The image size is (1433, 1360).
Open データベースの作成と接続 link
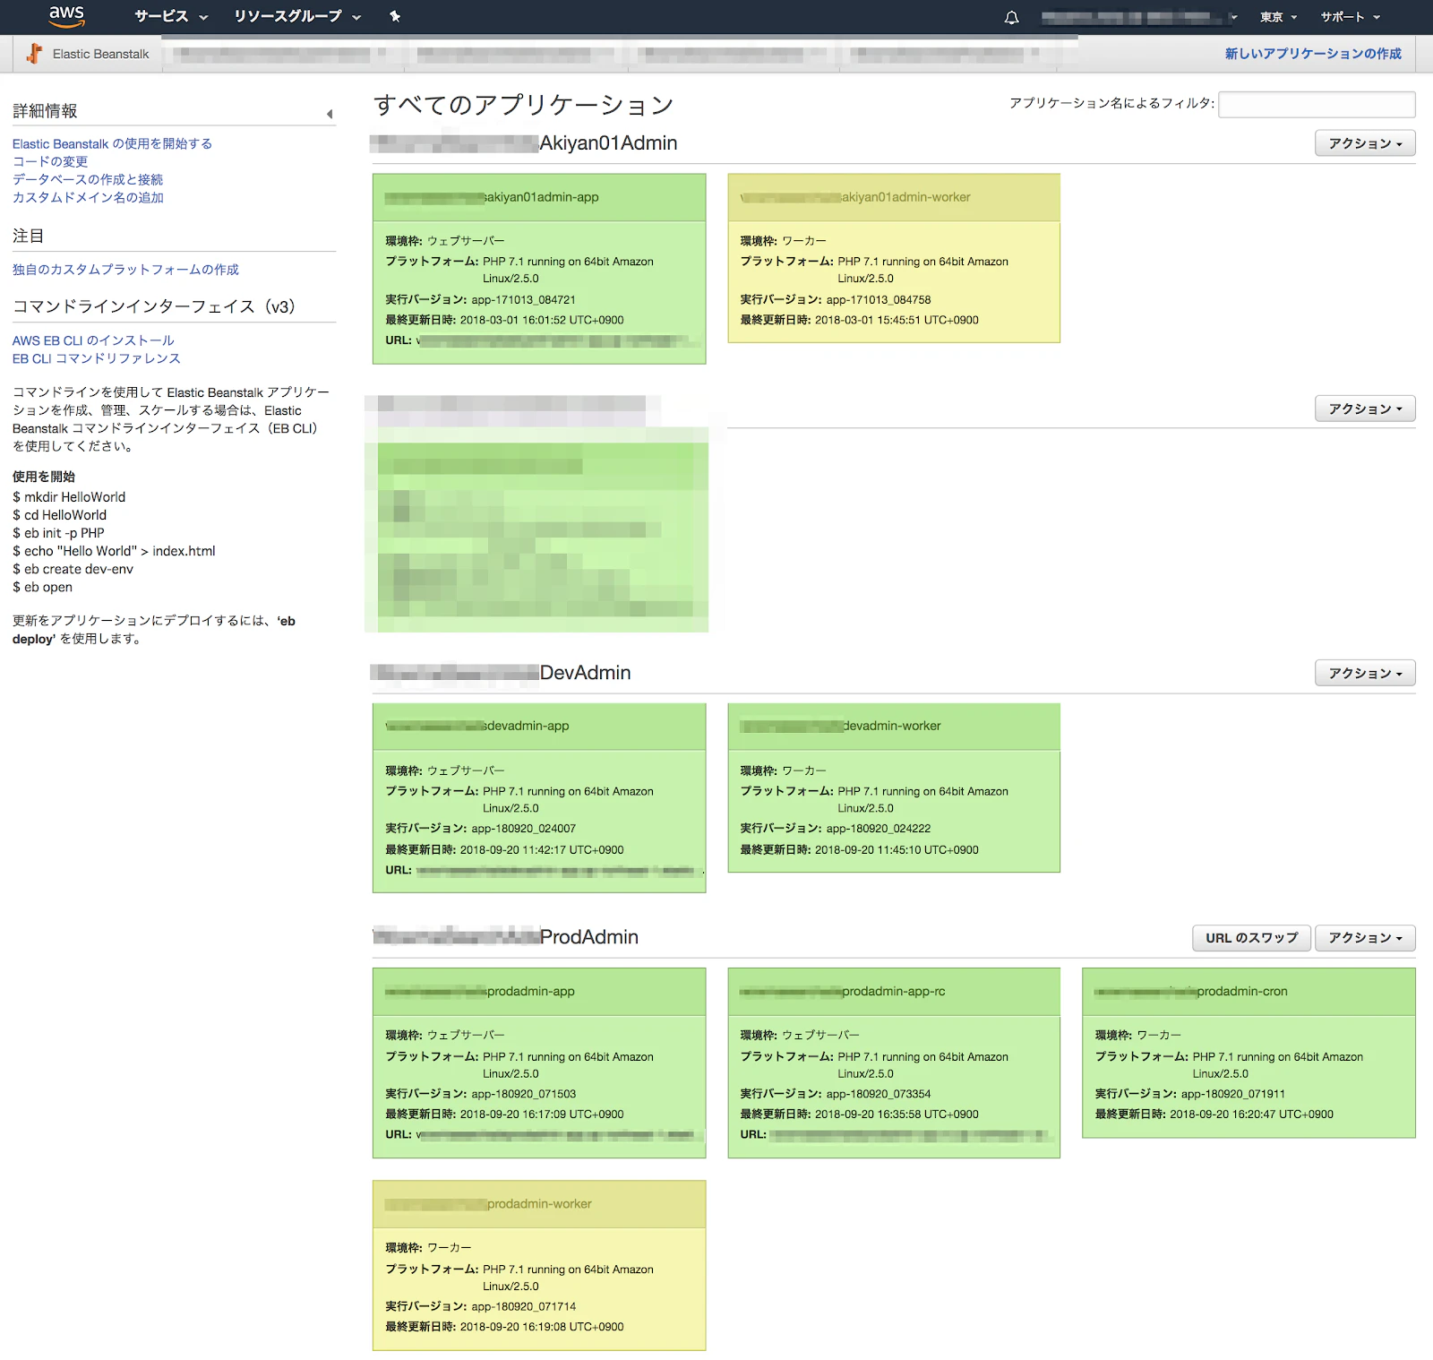(x=88, y=179)
